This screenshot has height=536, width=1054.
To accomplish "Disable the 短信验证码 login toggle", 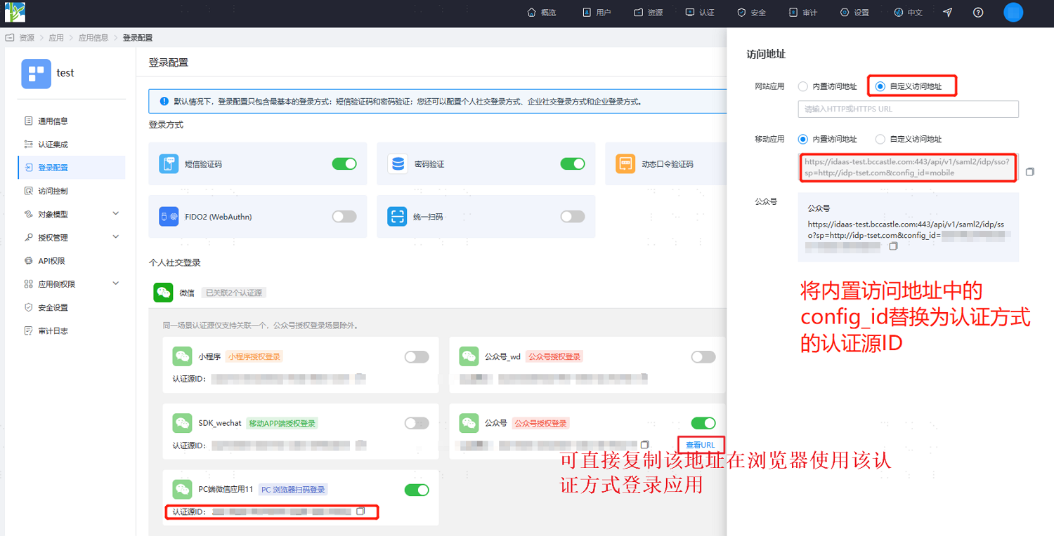I will click(344, 164).
